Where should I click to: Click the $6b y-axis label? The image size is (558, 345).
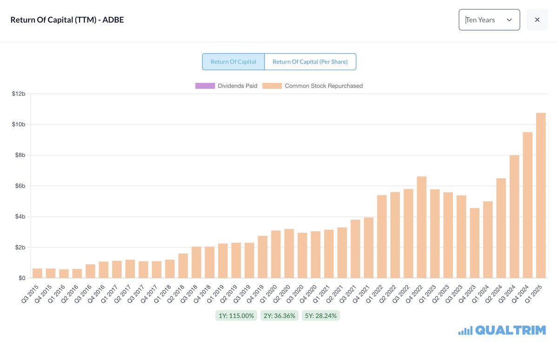pyautogui.click(x=20, y=186)
